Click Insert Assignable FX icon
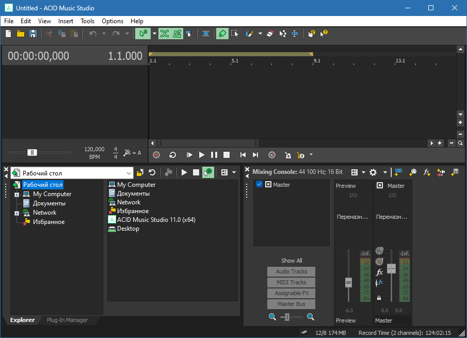 [x=427, y=172]
